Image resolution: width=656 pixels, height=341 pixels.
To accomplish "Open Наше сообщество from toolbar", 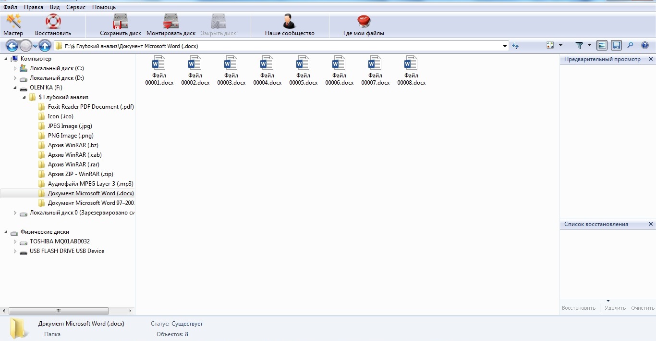I will [x=290, y=25].
